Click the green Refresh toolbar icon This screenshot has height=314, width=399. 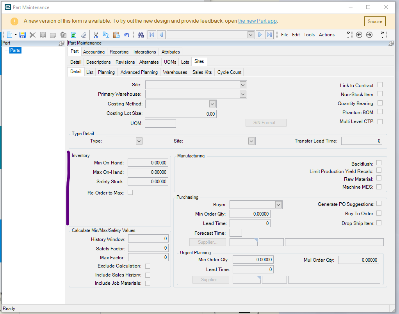pos(73,35)
